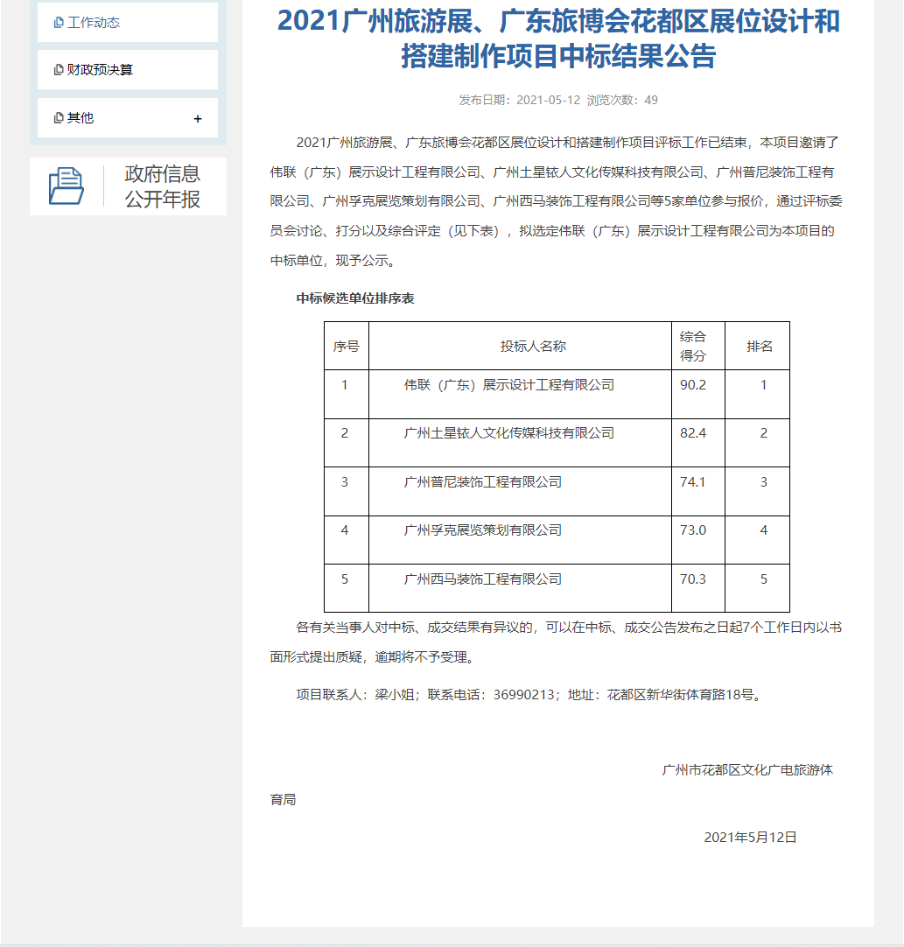This screenshot has width=904, height=947.
Task: Click the 中标候选单位排序表 table caption
Action: pos(355,298)
